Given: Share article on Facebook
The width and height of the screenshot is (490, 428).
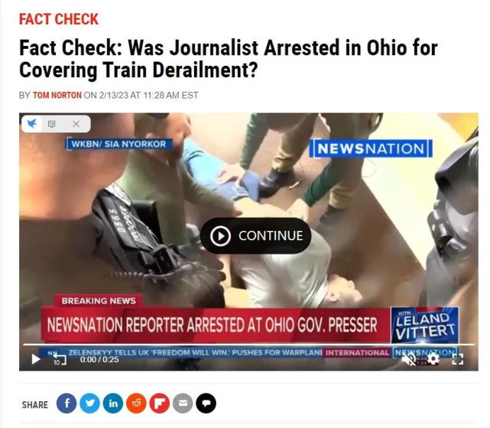Looking at the screenshot, I should [x=67, y=404].
